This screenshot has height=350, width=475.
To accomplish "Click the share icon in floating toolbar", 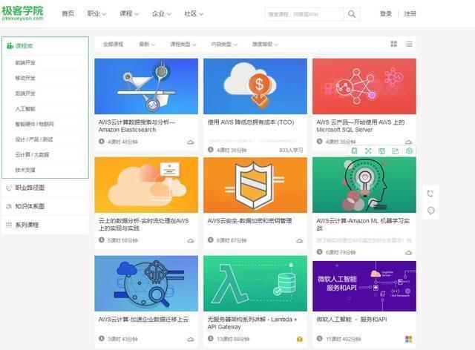I will click(396, 151).
